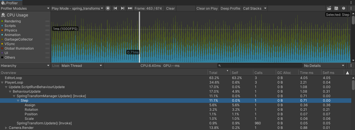Toggle the Clear on Play button
Screen dimensions: 355x130
click(207, 8)
